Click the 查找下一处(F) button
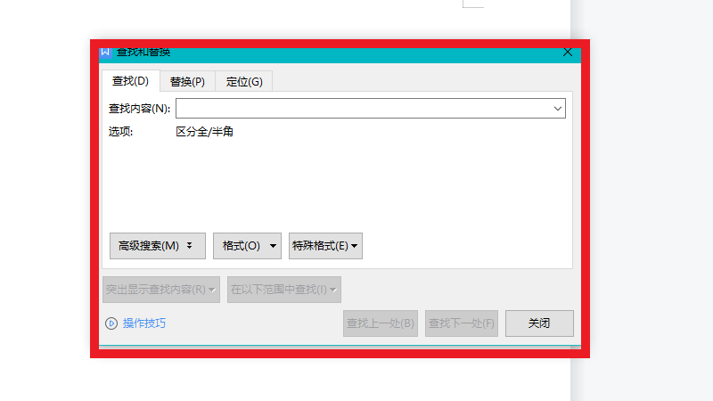713x401 pixels. (x=462, y=323)
